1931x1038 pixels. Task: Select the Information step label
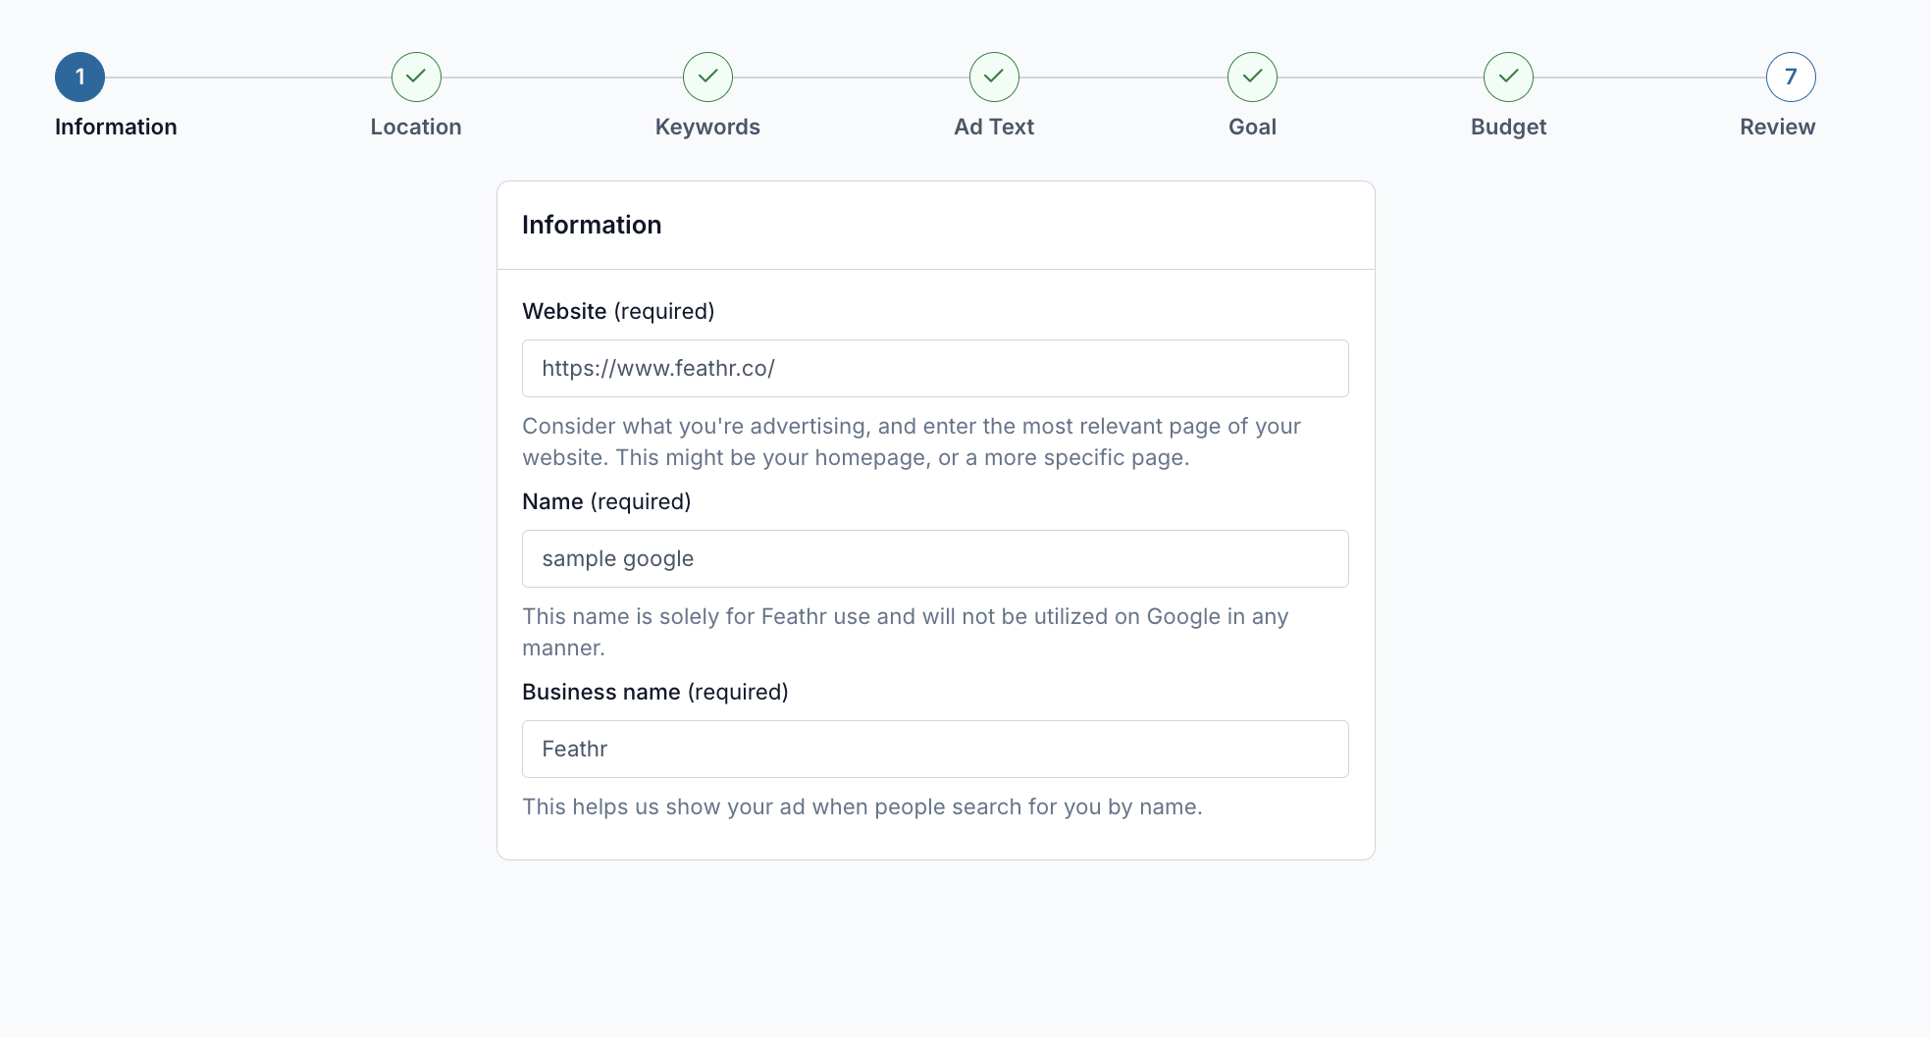click(116, 127)
